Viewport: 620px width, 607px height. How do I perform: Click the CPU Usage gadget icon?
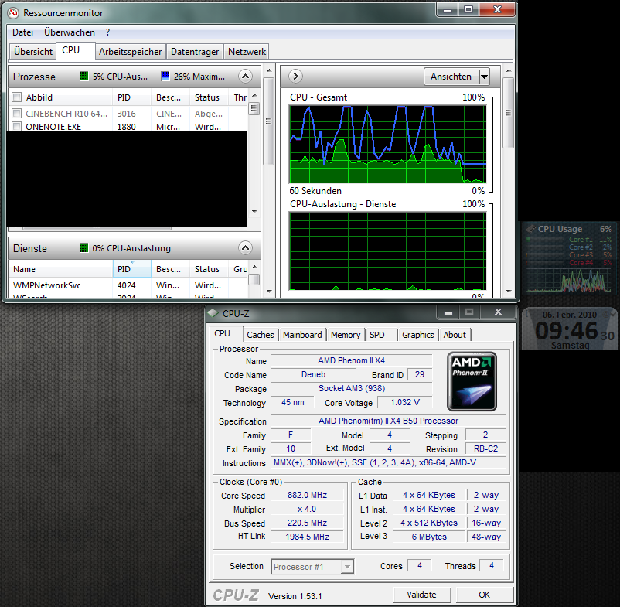coord(530,229)
